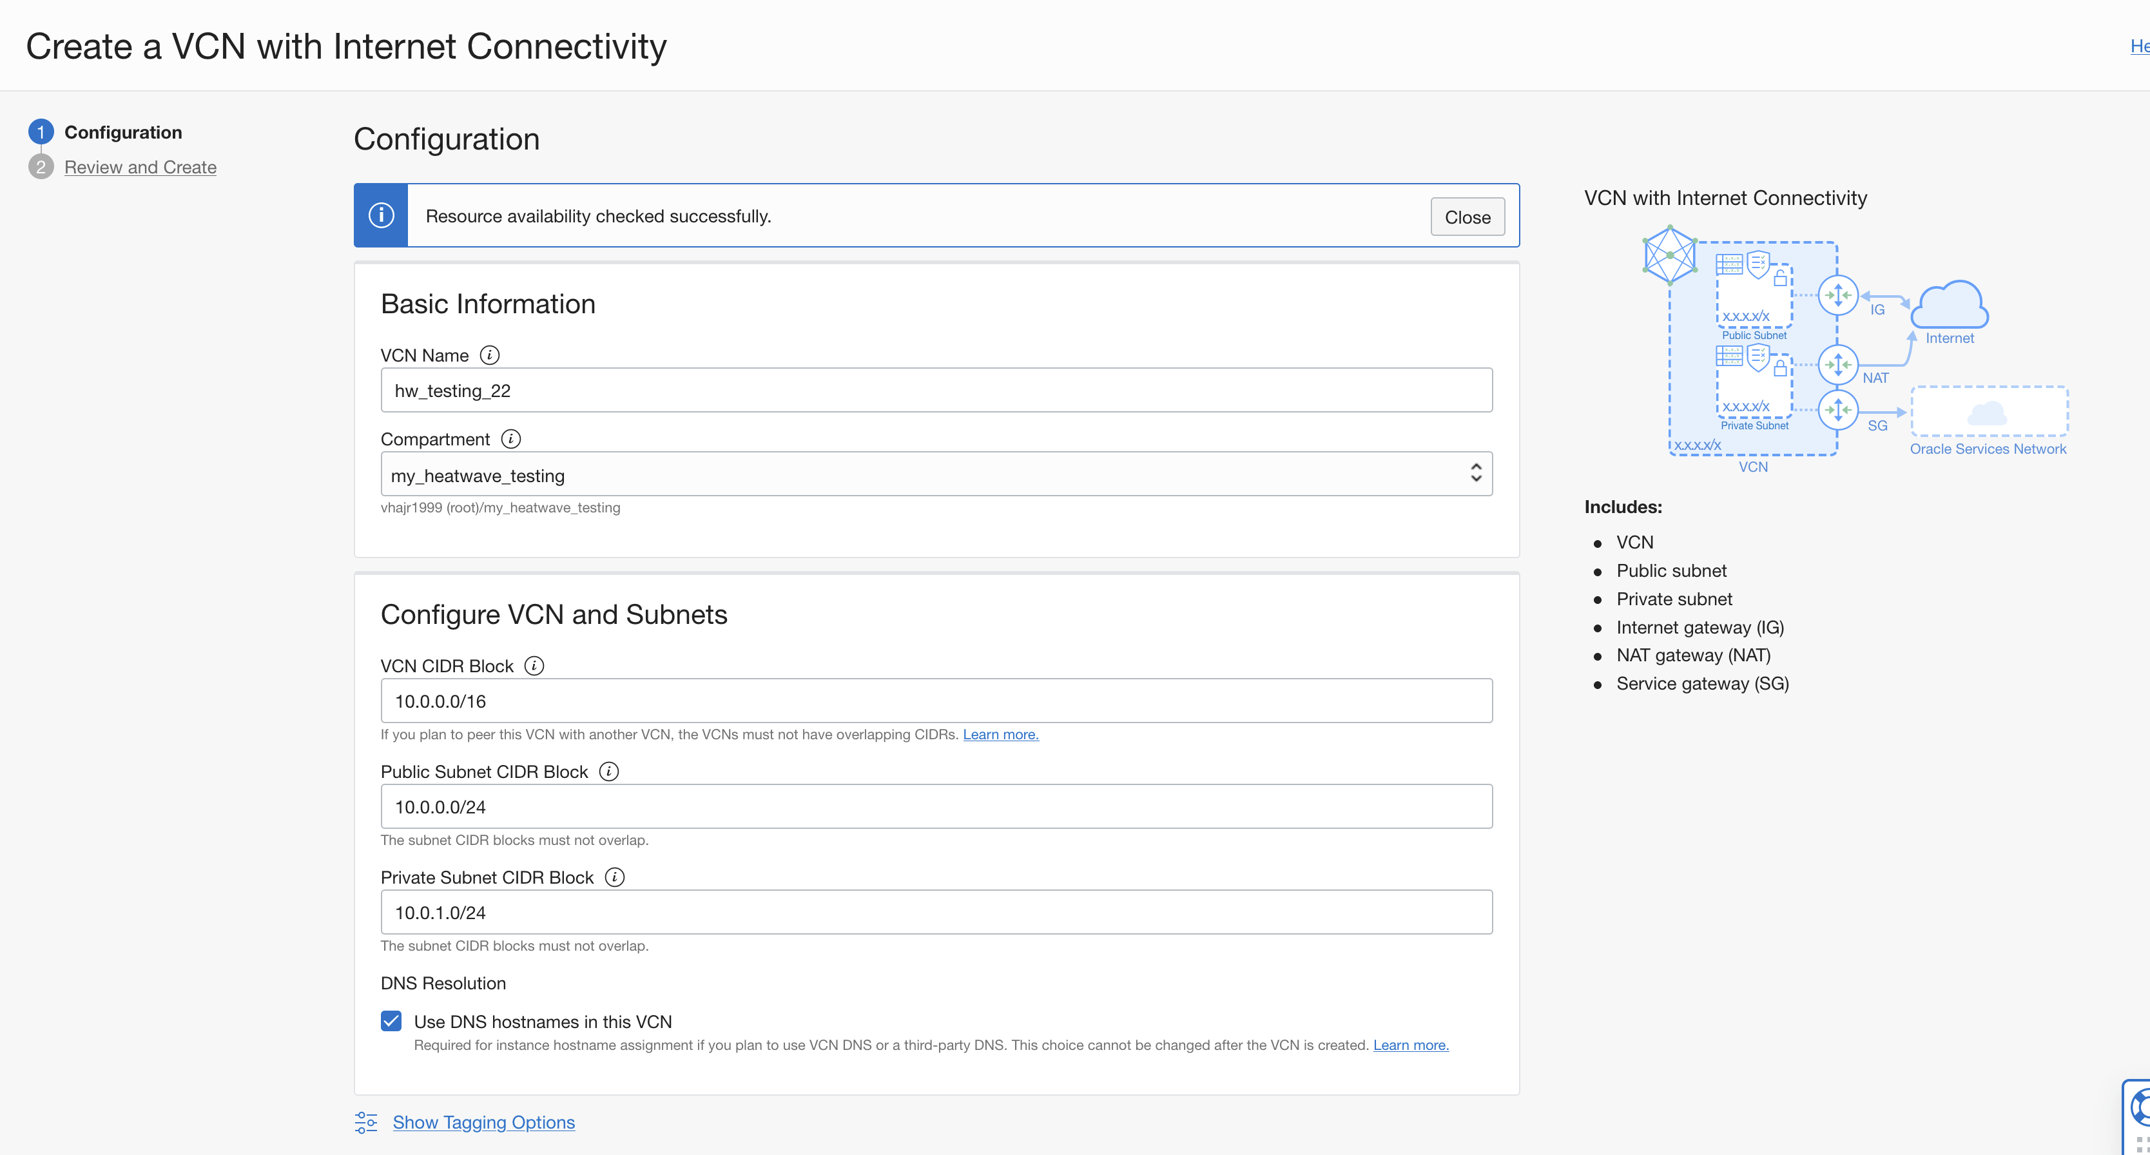Expand Show Tagging Options

[483, 1123]
